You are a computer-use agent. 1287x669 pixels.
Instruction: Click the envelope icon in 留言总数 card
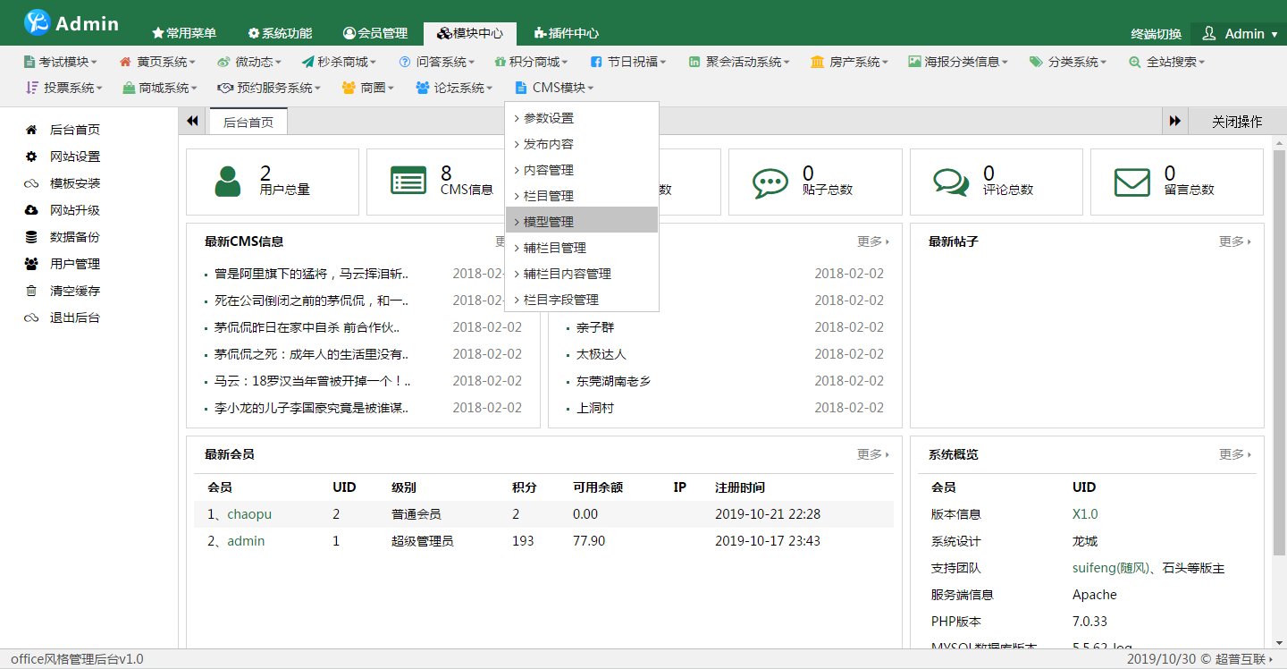1131,182
